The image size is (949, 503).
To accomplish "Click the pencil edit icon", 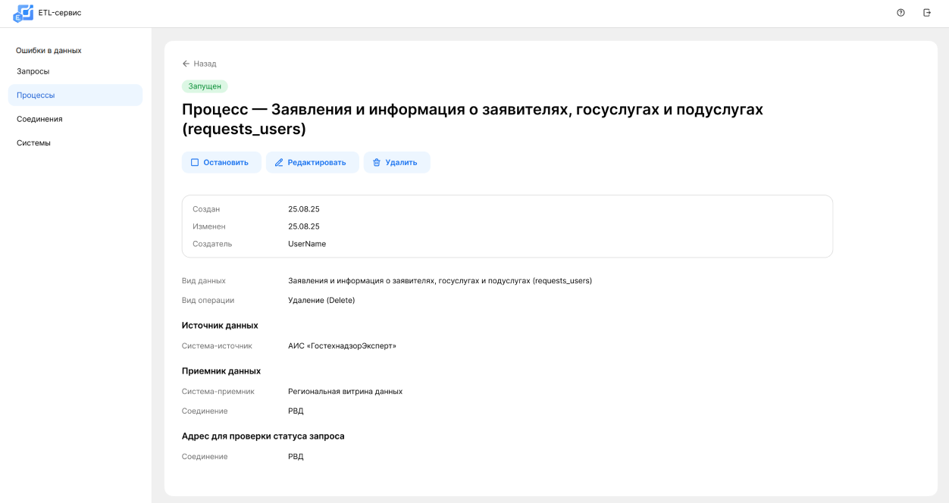I will [279, 162].
